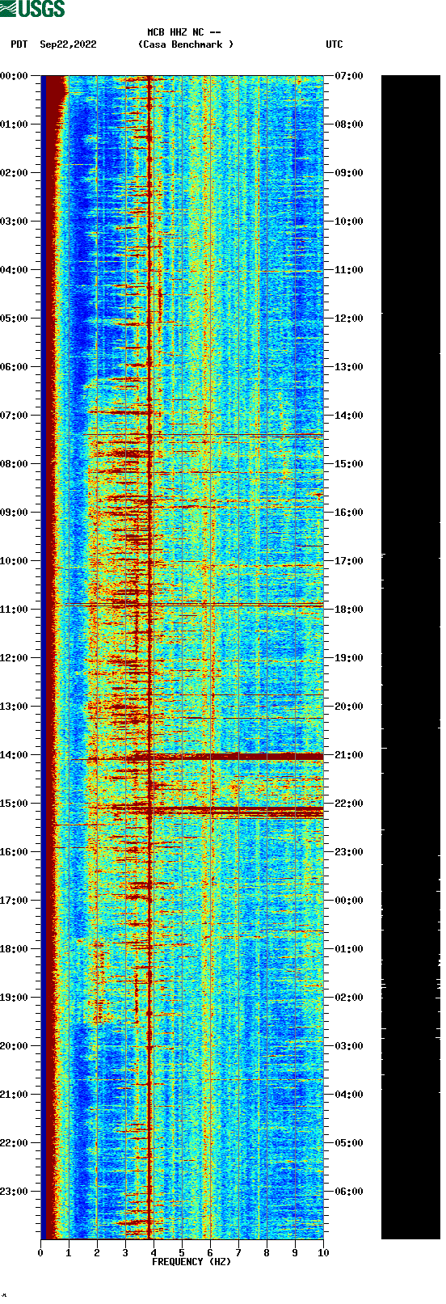Click the 21:00 UTC right-axis label

click(x=349, y=755)
